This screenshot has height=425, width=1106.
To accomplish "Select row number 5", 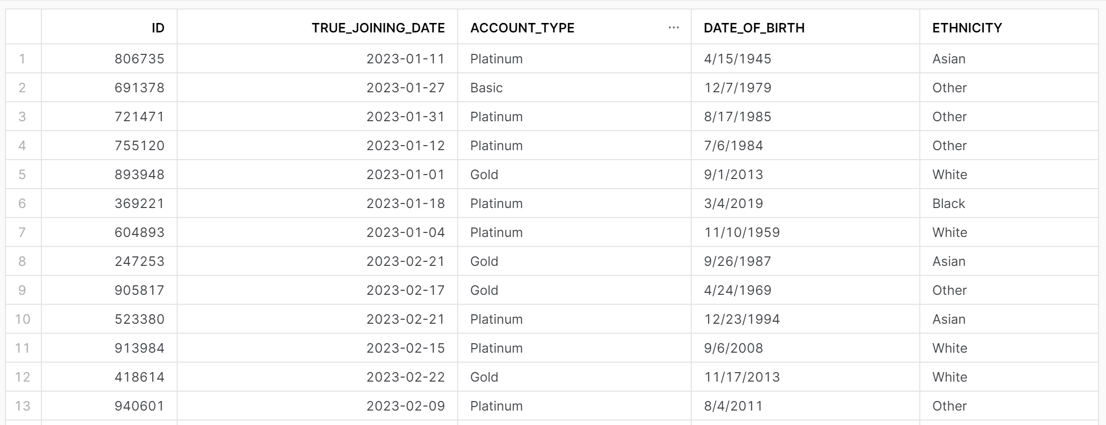I will [22, 175].
